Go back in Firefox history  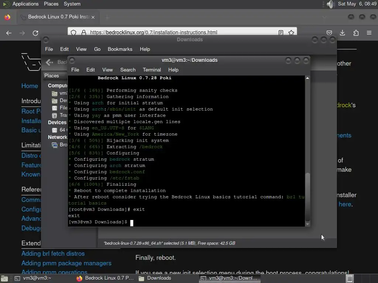coord(9,33)
